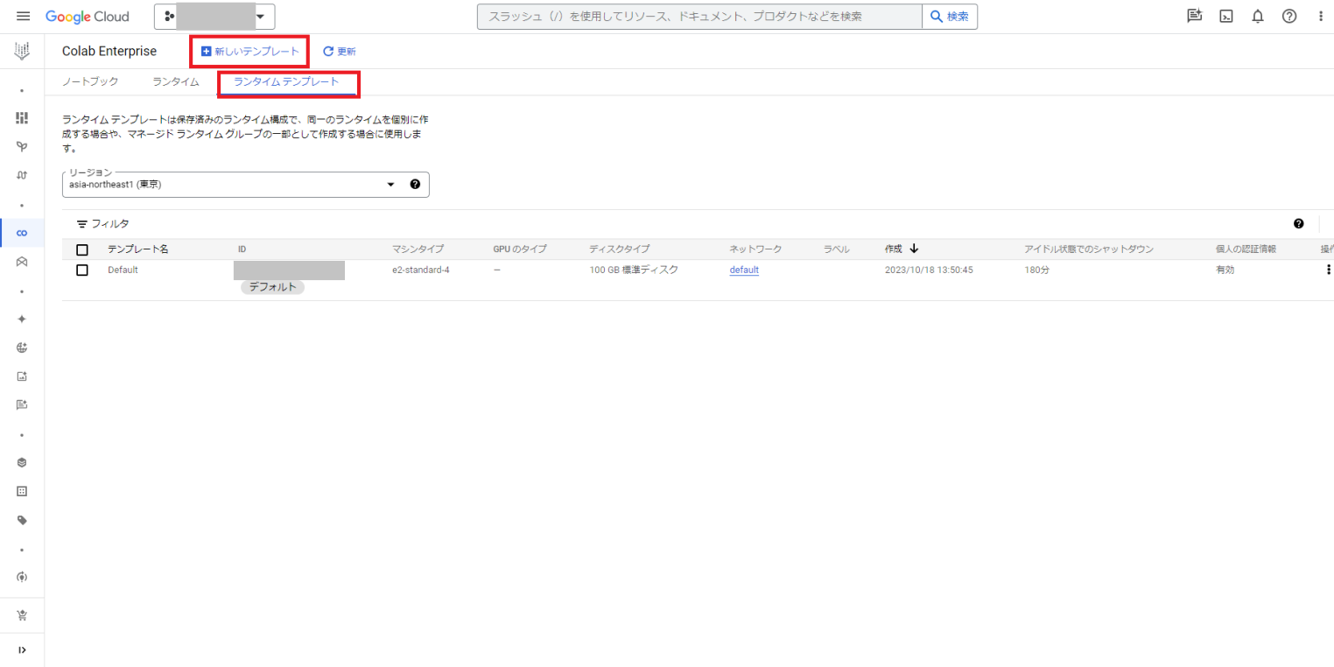Click the Colab Enterprise page title
Viewport: 1334px width, 667px height.
(x=109, y=52)
